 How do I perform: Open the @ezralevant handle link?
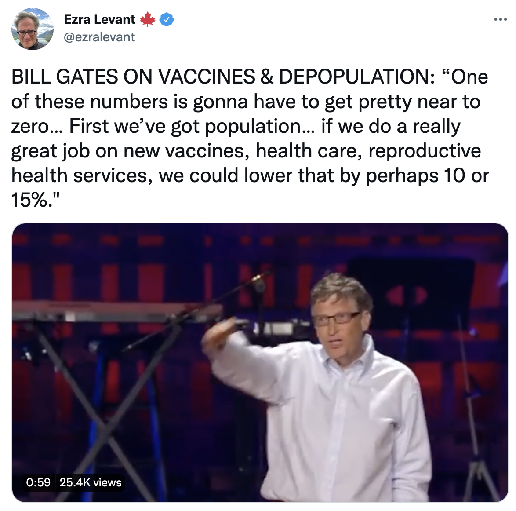tap(99, 37)
